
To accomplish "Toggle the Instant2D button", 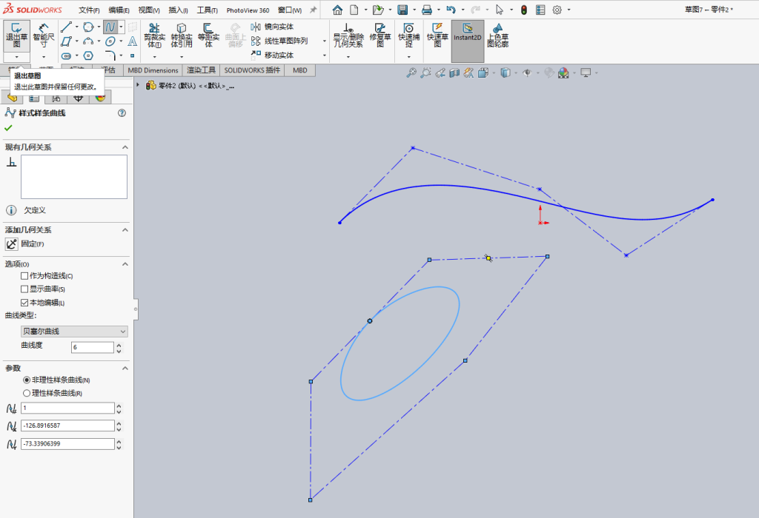I will tap(468, 41).
